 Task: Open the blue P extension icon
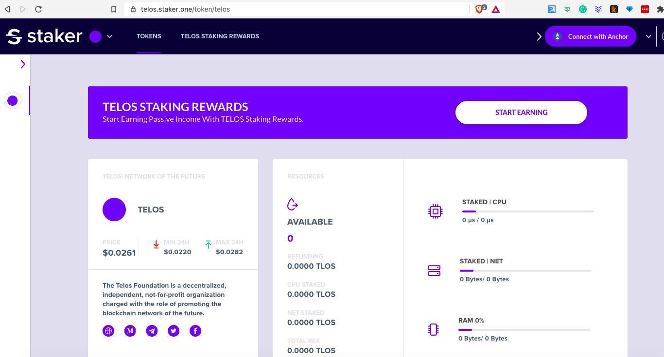(552, 9)
